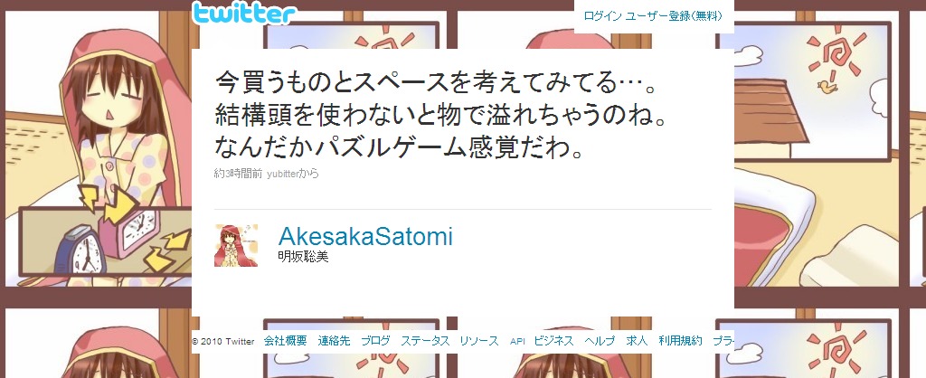Open the ビジネス footer link
926x378 pixels.
[x=553, y=341]
